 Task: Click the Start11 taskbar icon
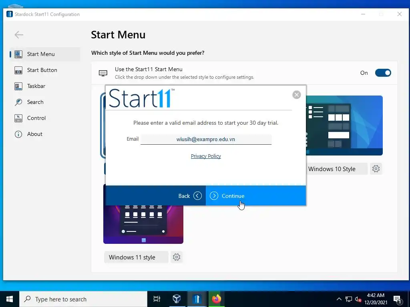197,299
